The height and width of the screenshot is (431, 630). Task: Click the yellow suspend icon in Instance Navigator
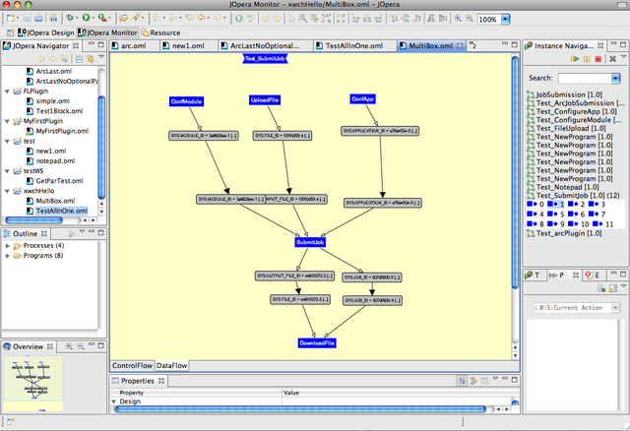point(587,59)
